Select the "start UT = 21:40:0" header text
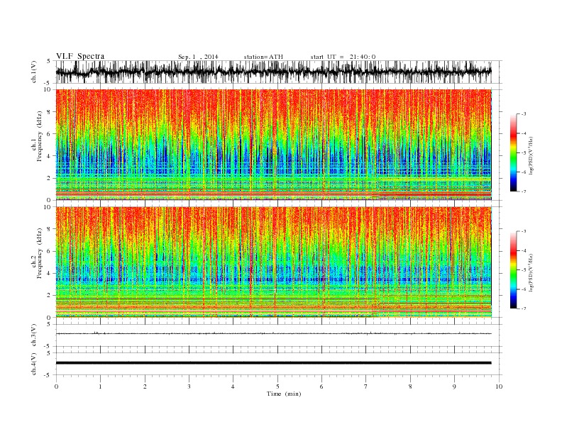562x434 pixels. (x=343, y=57)
